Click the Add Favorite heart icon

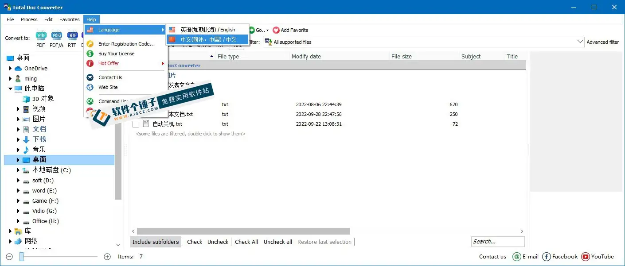(276, 30)
